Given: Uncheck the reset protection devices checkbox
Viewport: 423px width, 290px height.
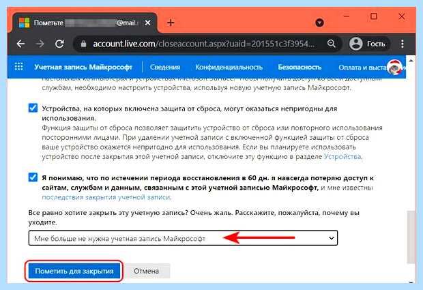Looking at the screenshot, I should [x=33, y=108].
